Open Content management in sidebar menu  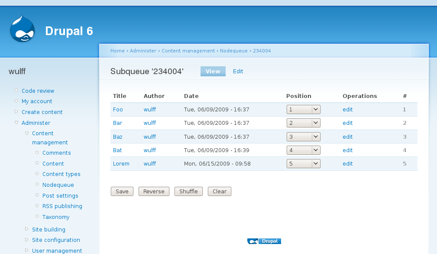coord(50,138)
